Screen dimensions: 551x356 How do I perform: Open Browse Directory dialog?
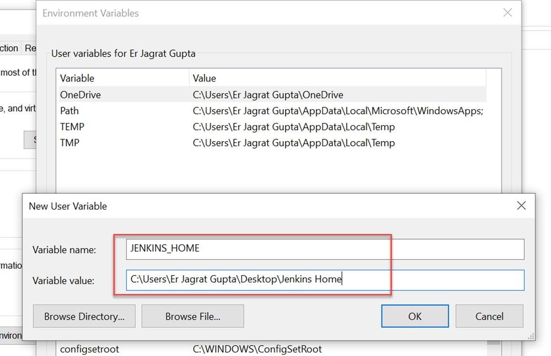pos(84,316)
